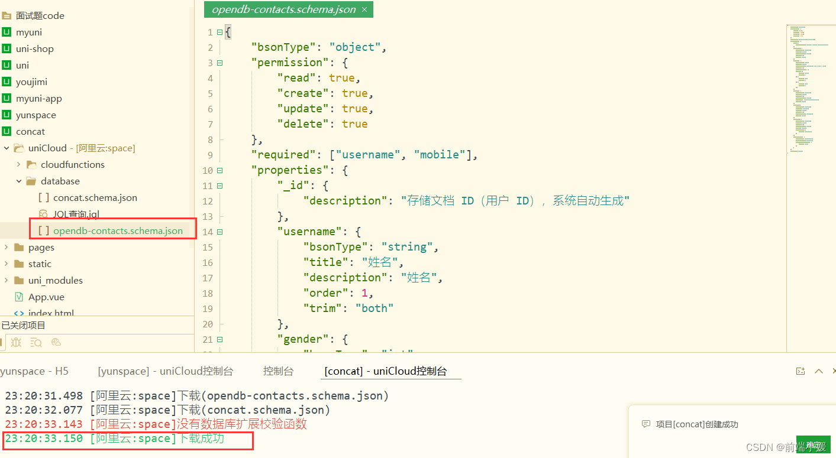
Task: Click the yunspace project icon
Action: click(7, 115)
